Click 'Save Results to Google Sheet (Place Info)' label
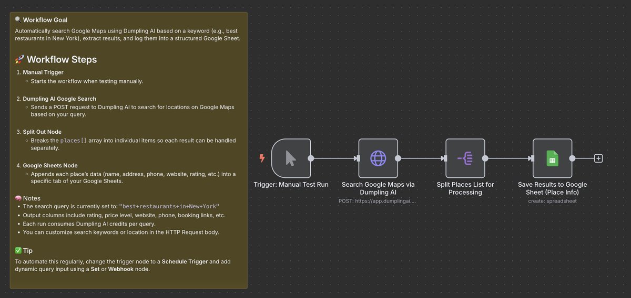Screen dimensions: 631x298 [x=552, y=188]
